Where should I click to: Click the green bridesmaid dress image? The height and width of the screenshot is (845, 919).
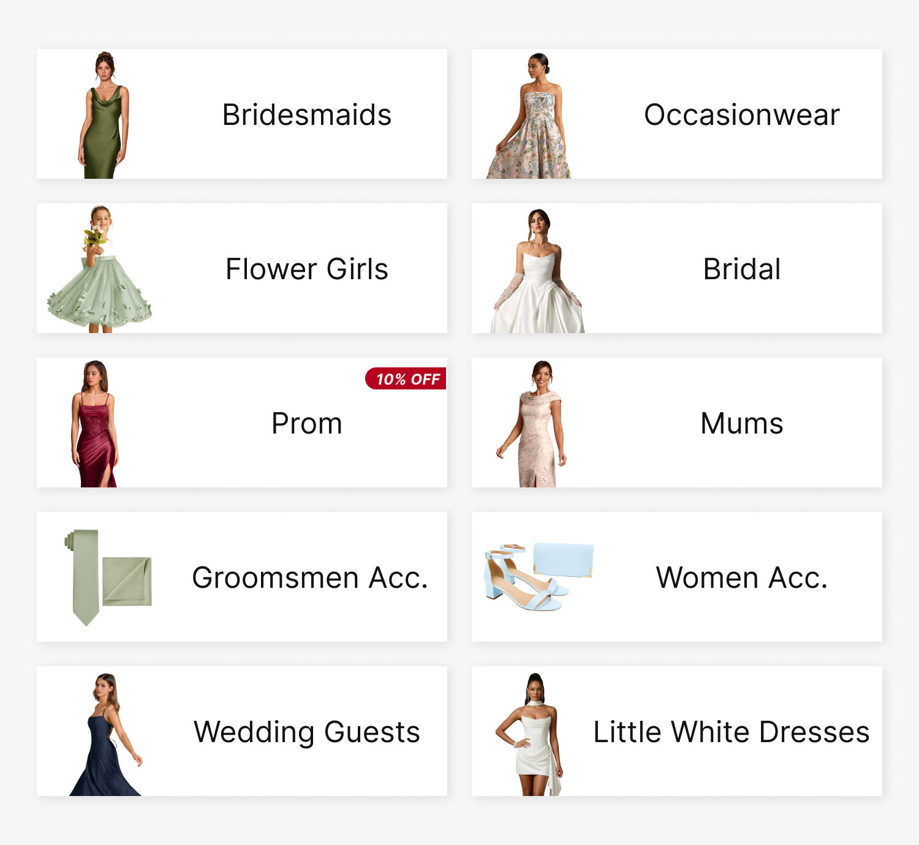tap(104, 115)
